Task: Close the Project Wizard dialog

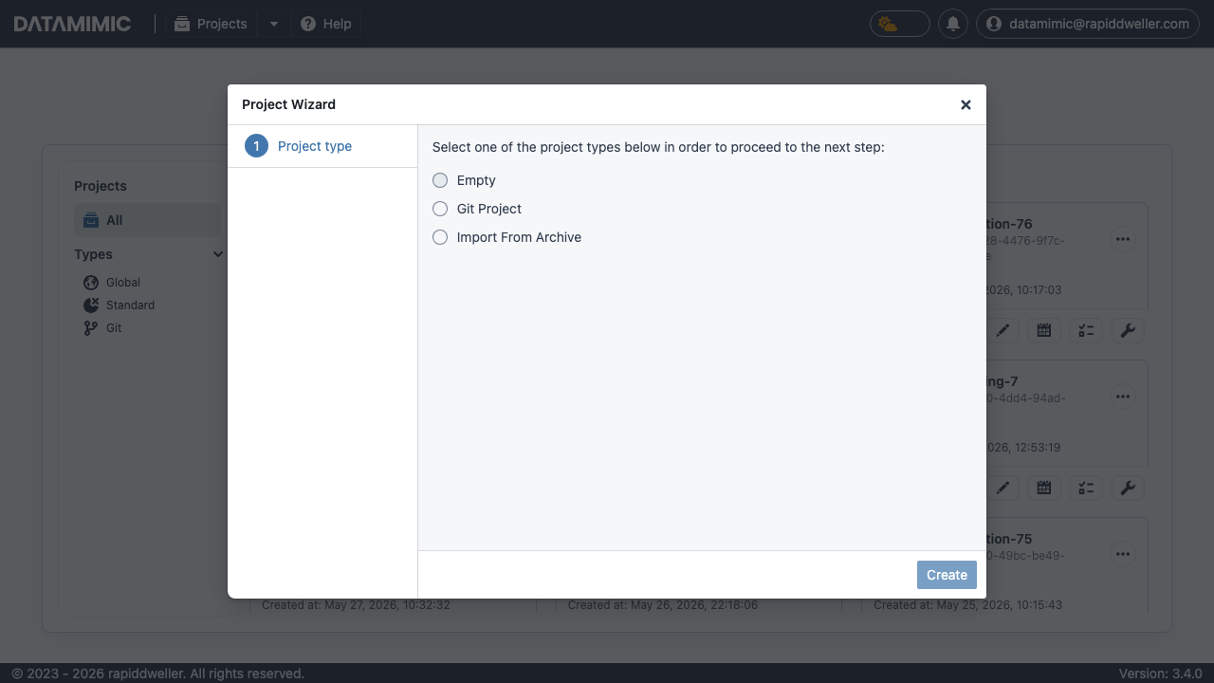Action: 966,104
